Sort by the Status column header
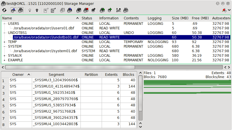The width and height of the screenshot is (232, 130). point(87,18)
